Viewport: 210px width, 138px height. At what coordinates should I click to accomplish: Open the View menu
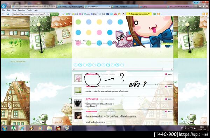[14, 10]
